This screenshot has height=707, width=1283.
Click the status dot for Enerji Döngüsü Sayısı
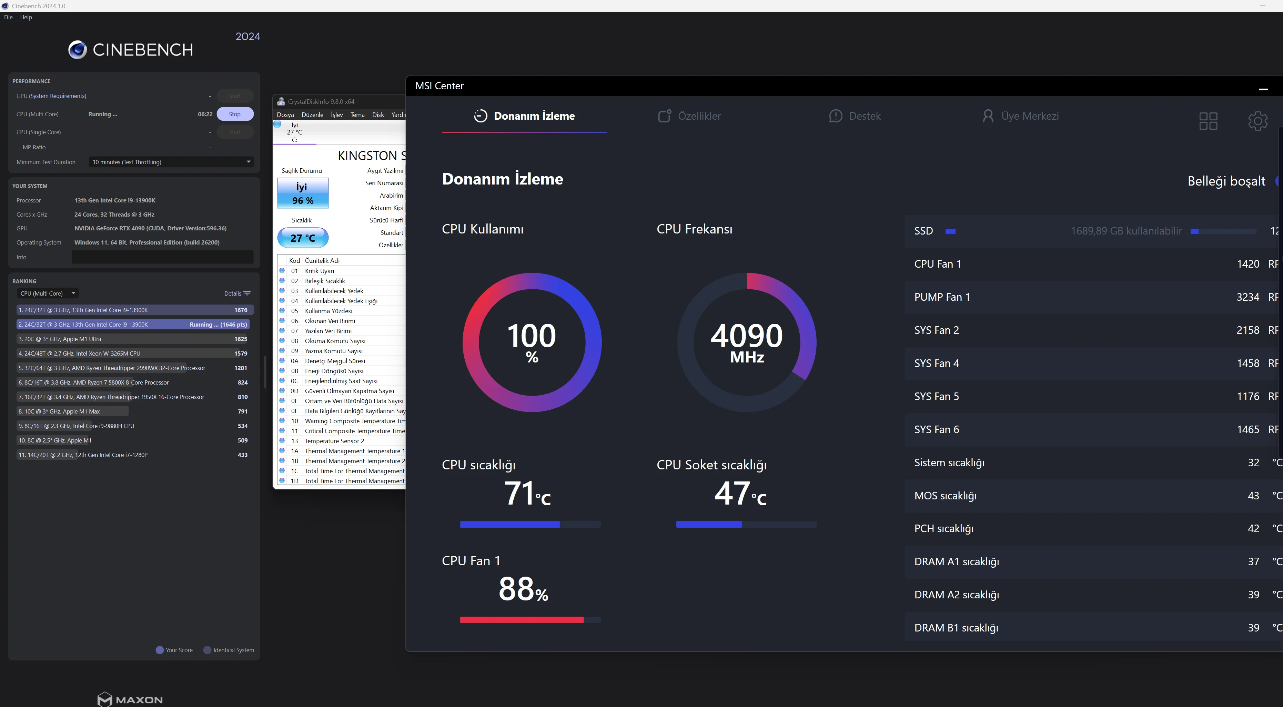coord(282,371)
